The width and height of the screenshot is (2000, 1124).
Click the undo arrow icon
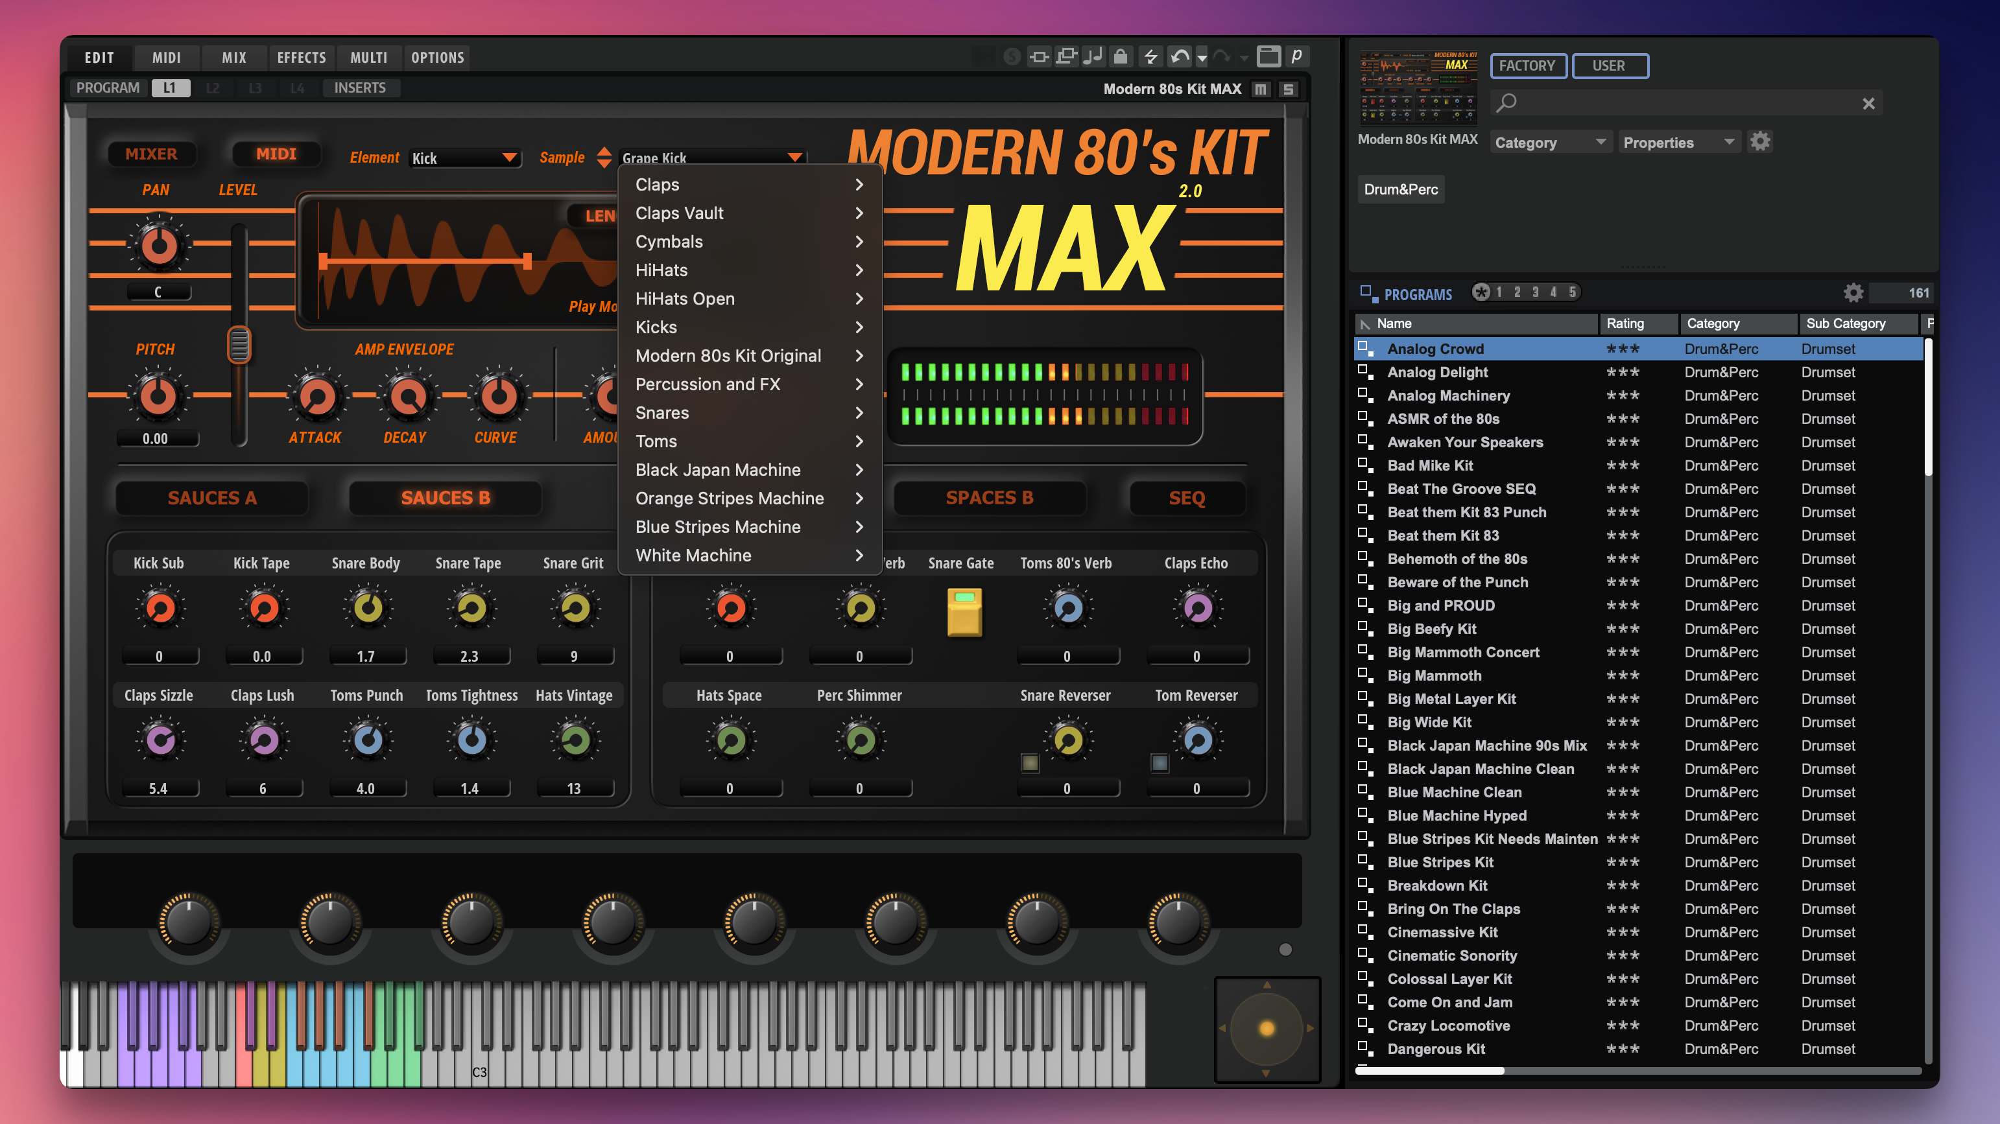pos(1180,56)
